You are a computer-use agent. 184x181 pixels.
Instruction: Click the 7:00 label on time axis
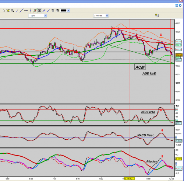point(54,179)
